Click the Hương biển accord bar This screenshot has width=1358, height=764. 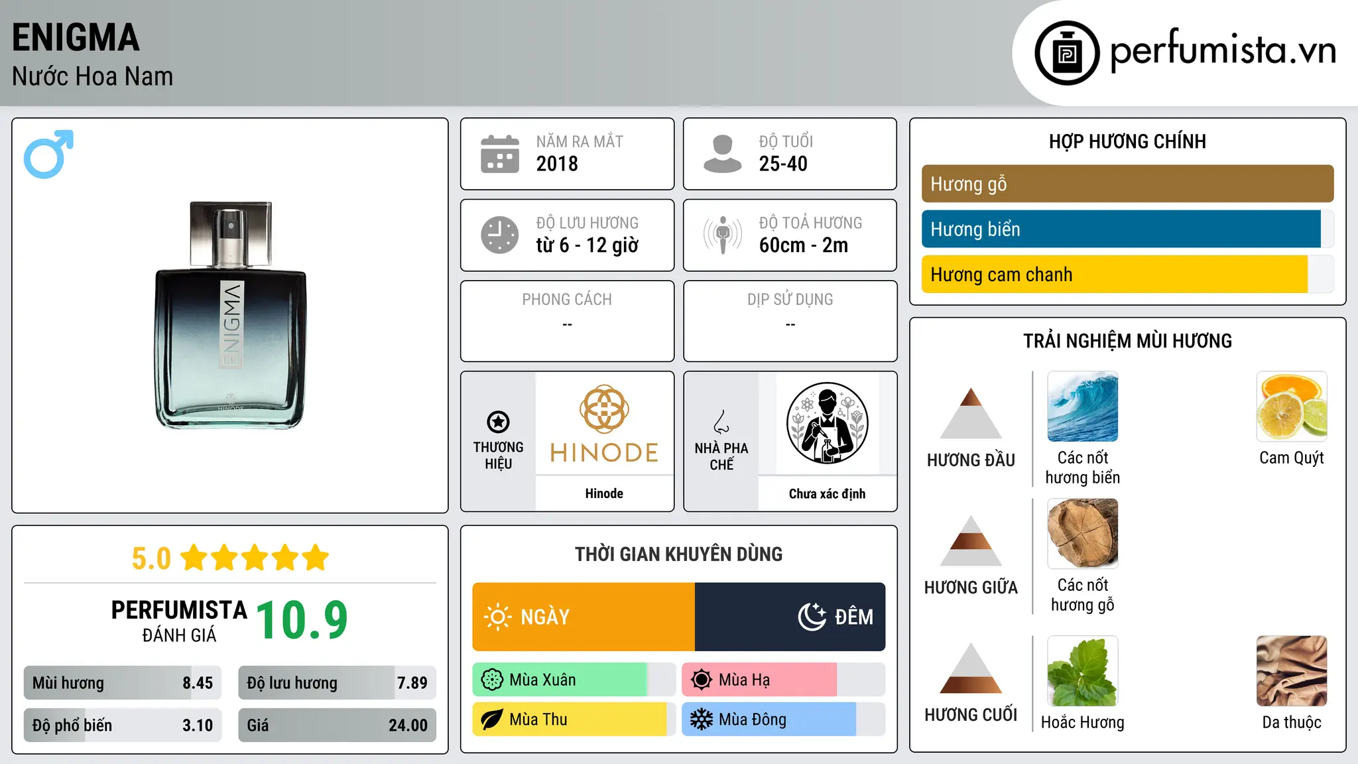coord(1127,229)
